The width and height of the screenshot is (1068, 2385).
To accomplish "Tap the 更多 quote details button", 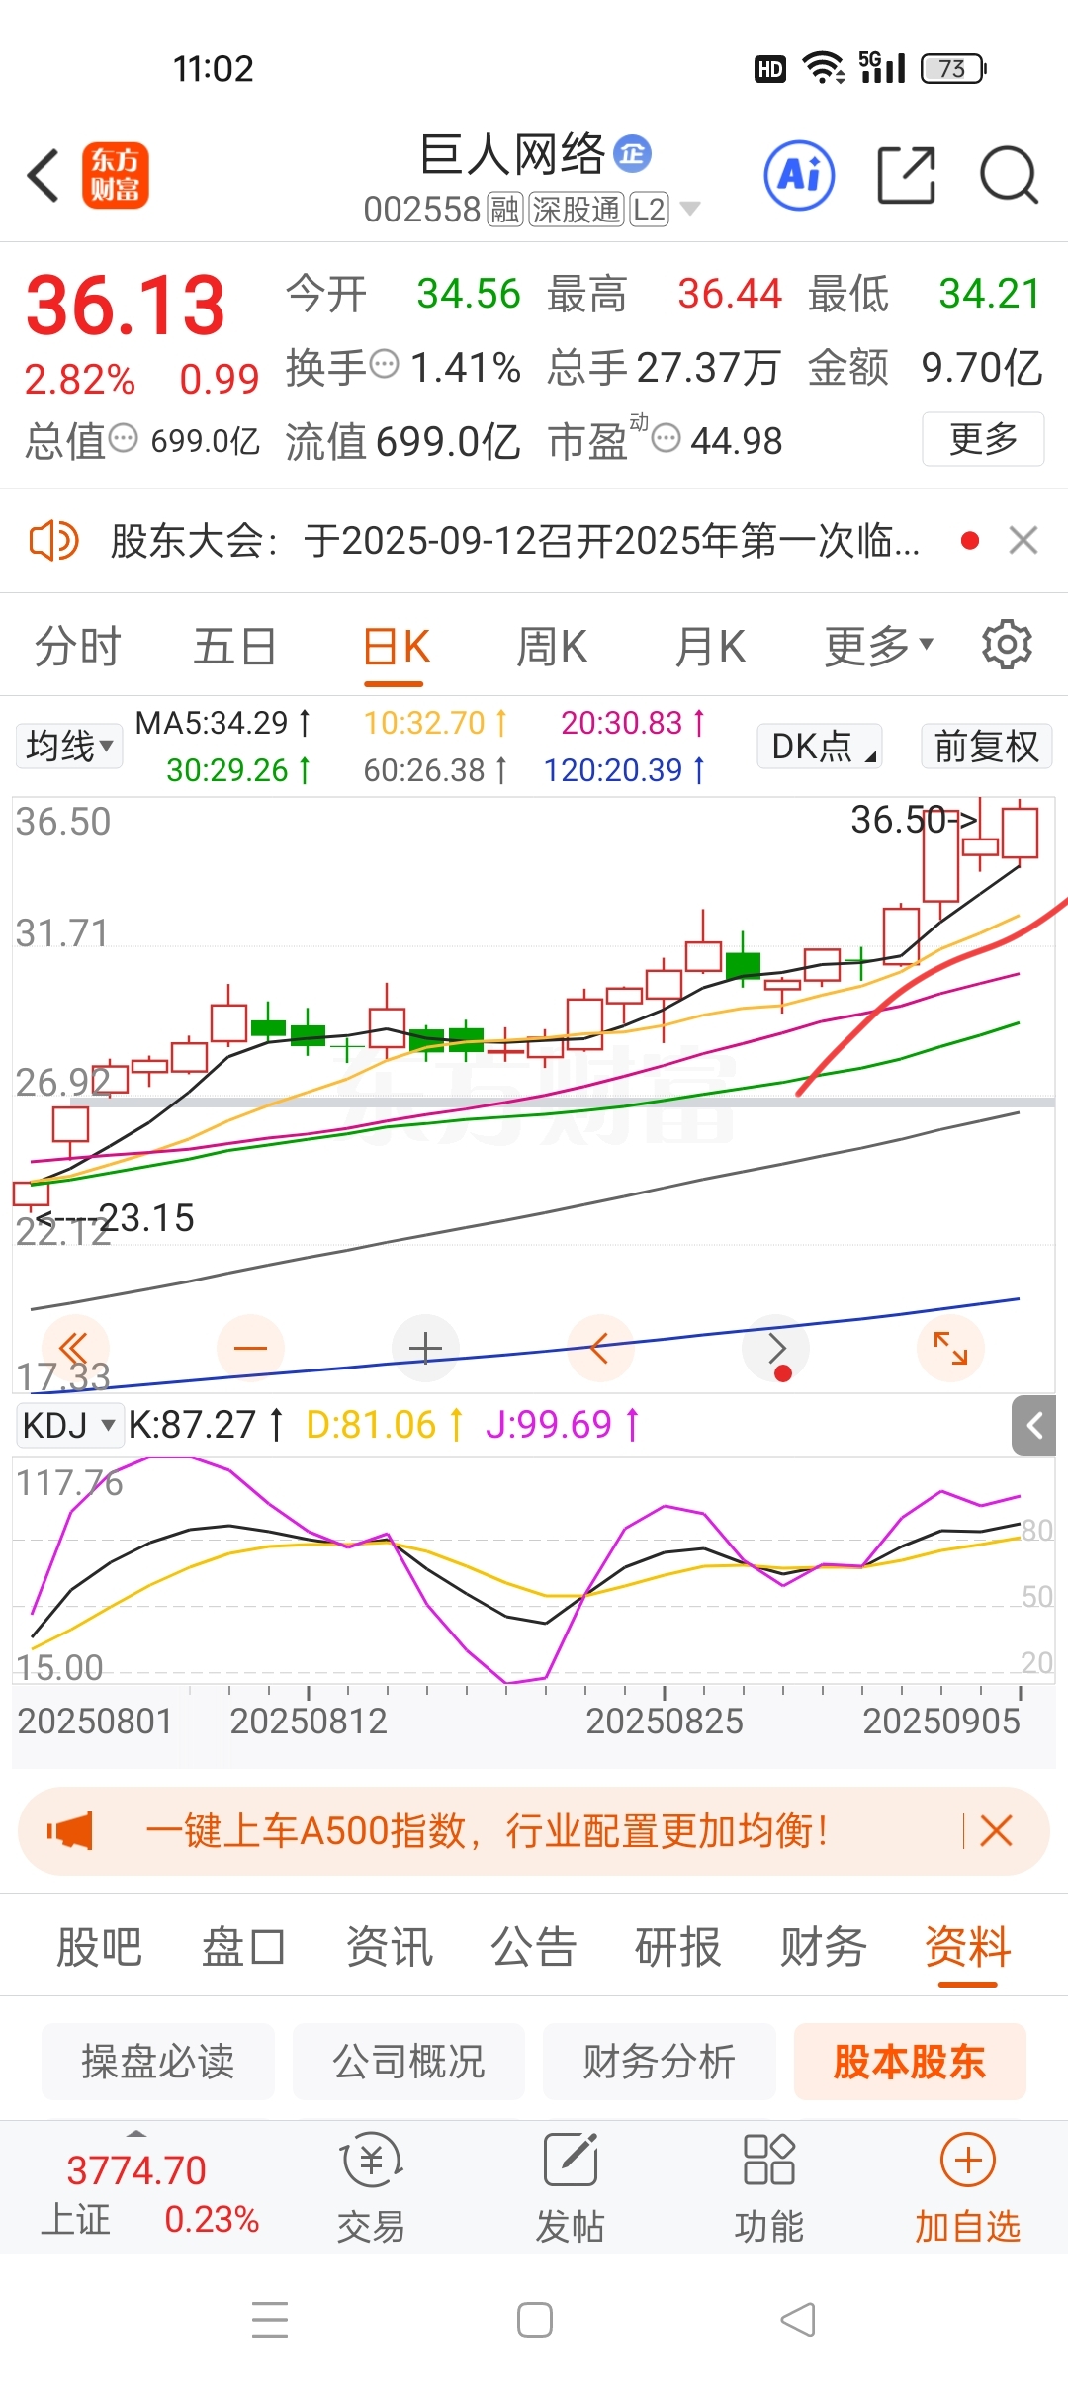I will click(x=983, y=438).
